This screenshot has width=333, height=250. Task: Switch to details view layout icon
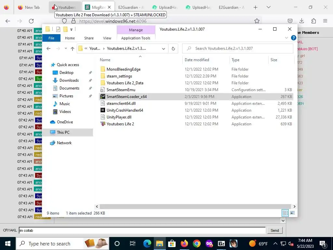(x=285, y=213)
